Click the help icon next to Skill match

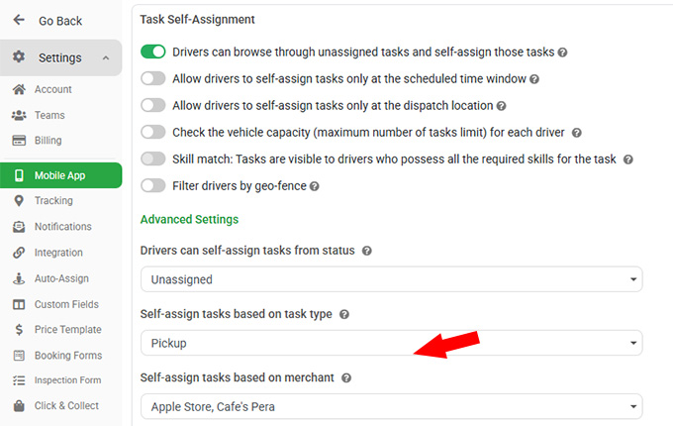(627, 159)
